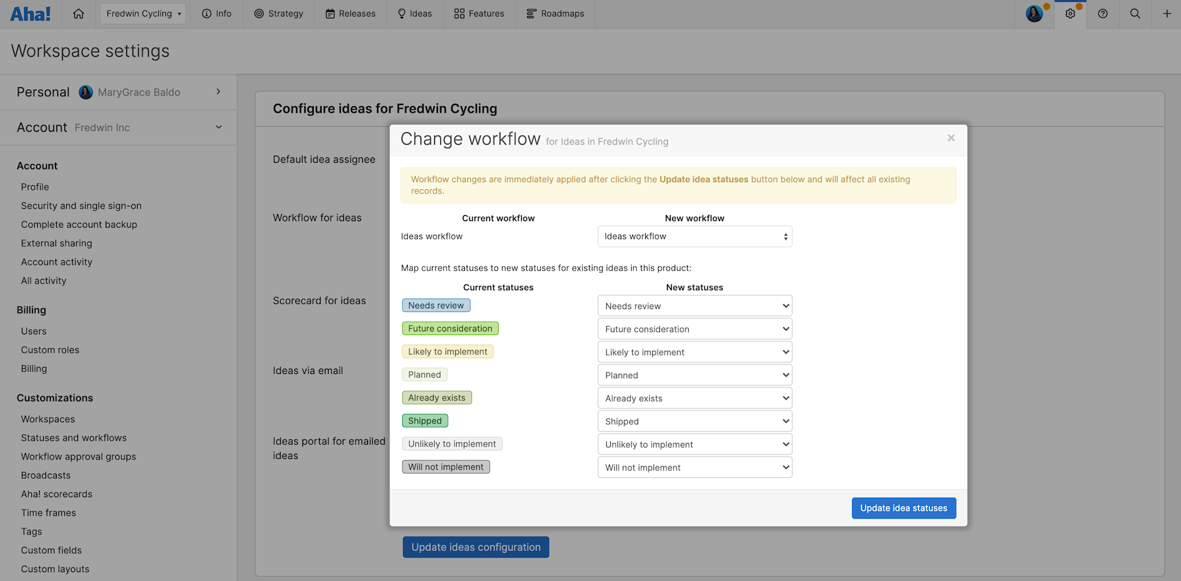Open the Custom fields settings
Image resolution: width=1181 pixels, height=581 pixels.
51,550
